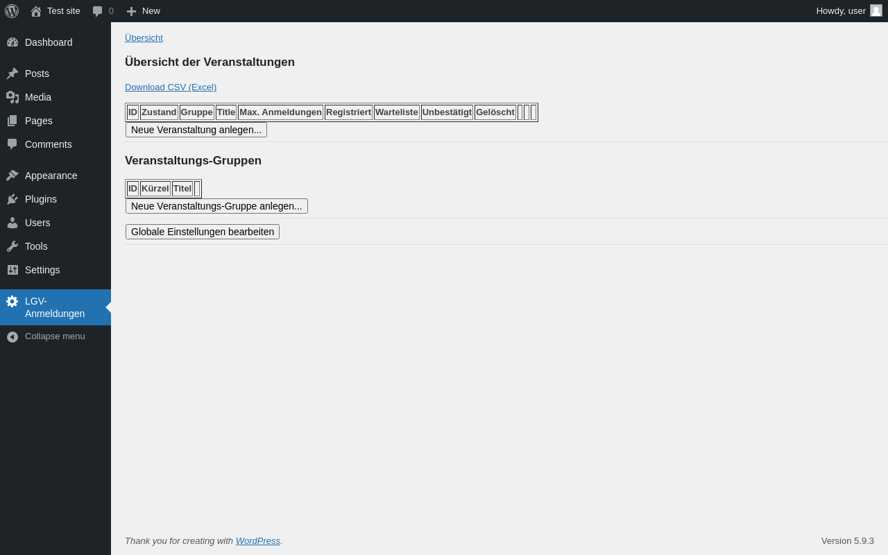The height and width of the screenshot is (555, 888).
Task: Click Neue Veranstaltung anlegen button
Action: [x=196, y=130]
